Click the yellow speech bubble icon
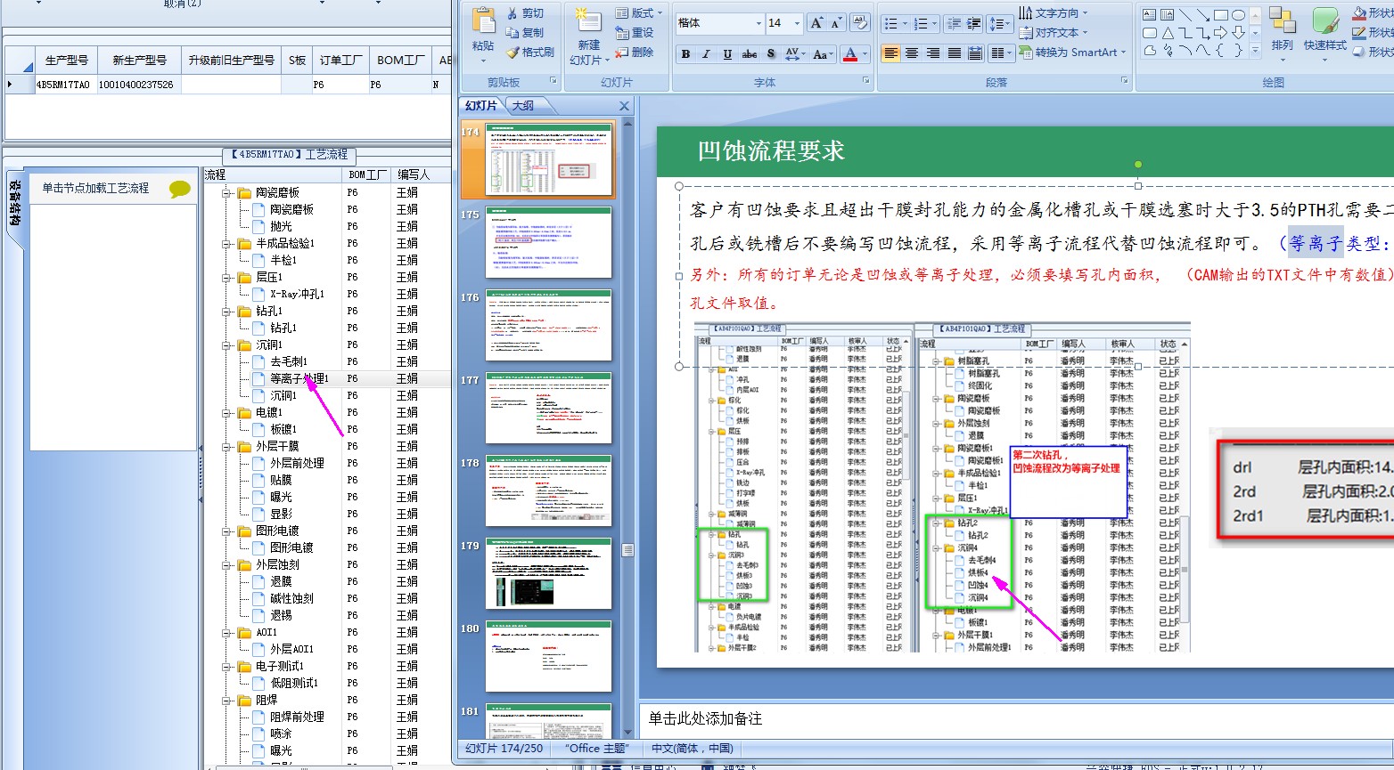The width and height of the screenshot is (1394, 770). point(180,189)
